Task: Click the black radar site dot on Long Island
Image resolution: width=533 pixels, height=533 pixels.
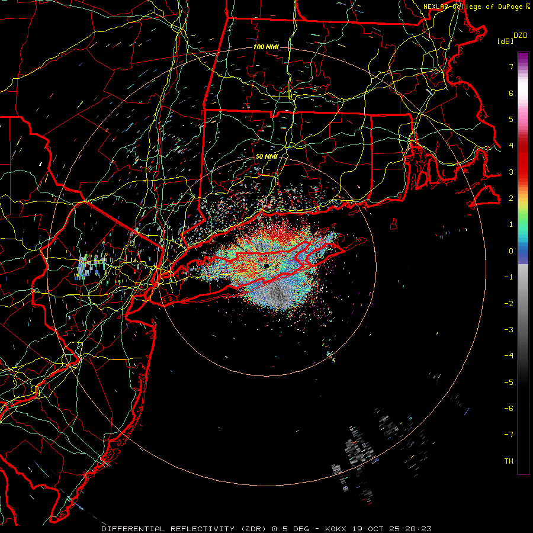Action: 266,266
